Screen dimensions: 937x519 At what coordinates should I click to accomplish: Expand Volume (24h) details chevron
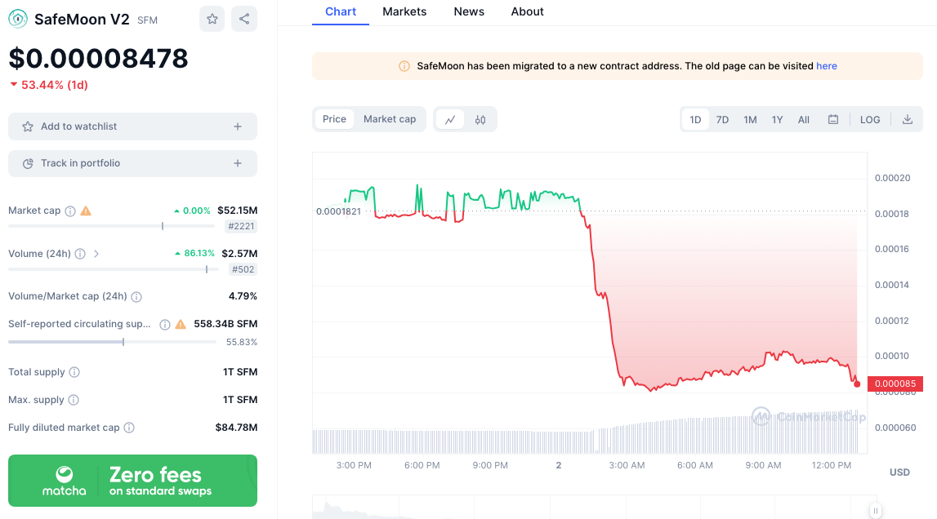click(96, 254)
